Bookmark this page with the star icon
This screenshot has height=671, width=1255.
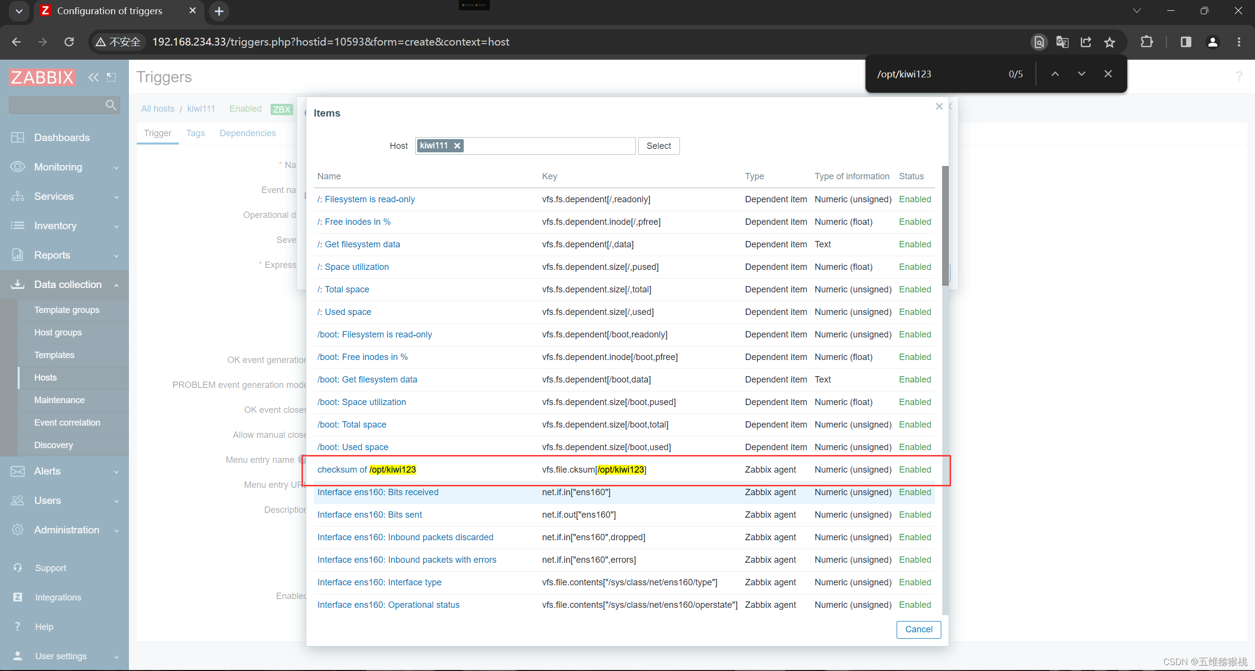(1109, 42)
